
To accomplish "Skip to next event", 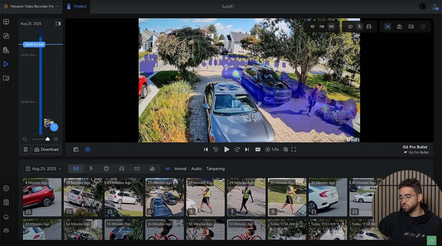I will pyautogui.click(x=247, y=150).
